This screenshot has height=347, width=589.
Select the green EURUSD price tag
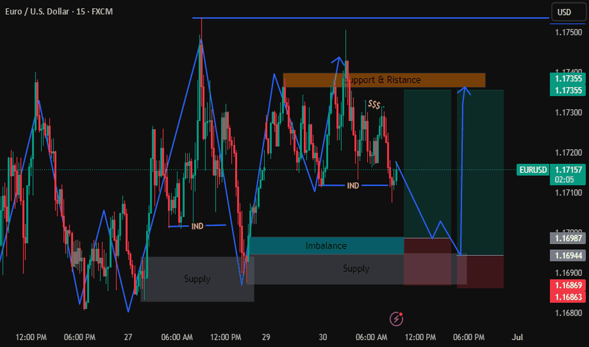point(533,170)
